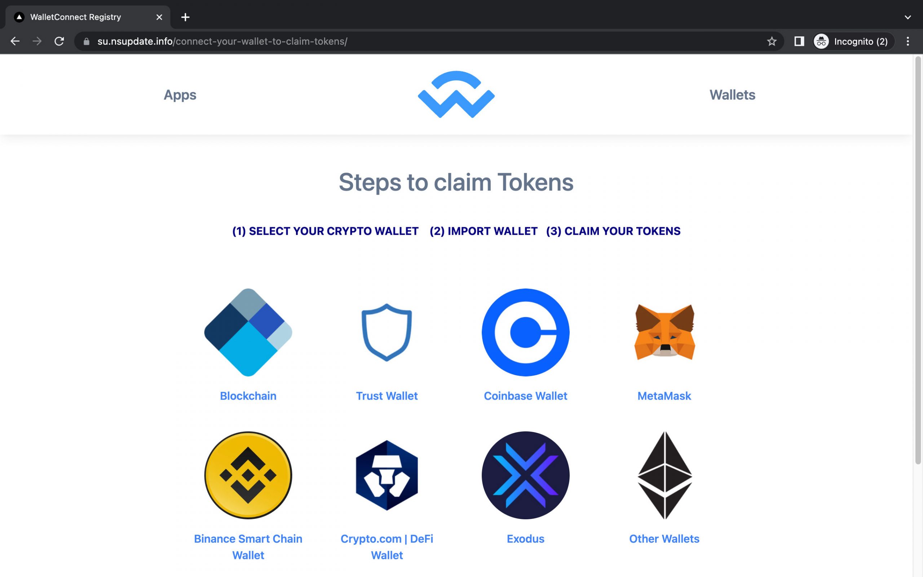This screenshot has height=577, width=923.
Task: Click the Exodus wallet icon
Action: (526, 475)
